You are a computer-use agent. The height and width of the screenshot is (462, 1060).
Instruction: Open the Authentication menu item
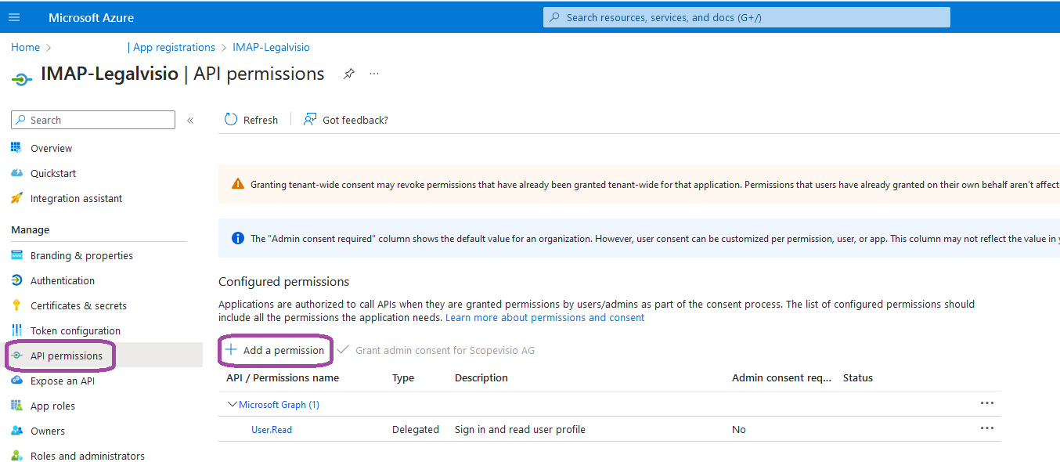pos(63,280)
